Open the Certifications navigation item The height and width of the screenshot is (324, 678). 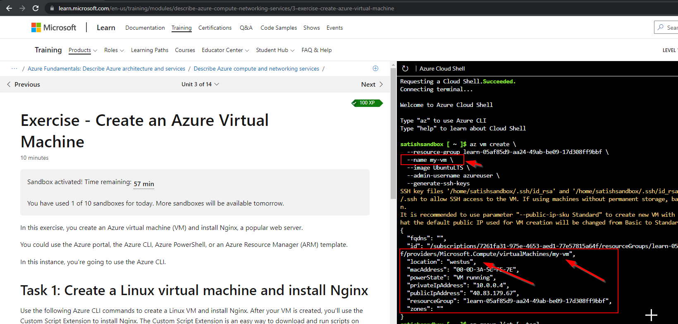click(215, 28)
